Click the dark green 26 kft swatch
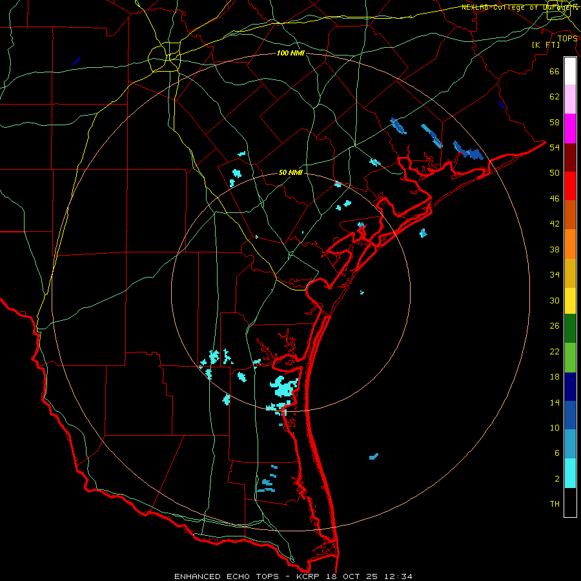The image size is (581, 581). point(570,329)
